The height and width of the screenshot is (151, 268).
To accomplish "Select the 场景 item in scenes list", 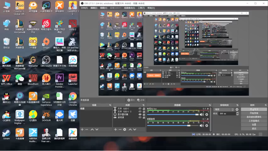I will coord(96,108).
